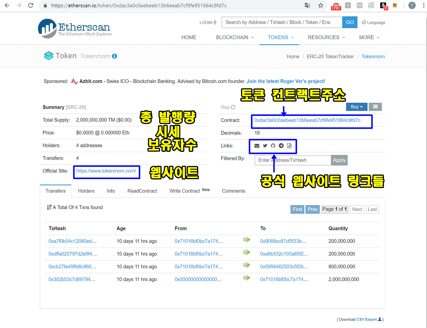
Task: Switch to the Holders tab
Action: click(86, 191)
